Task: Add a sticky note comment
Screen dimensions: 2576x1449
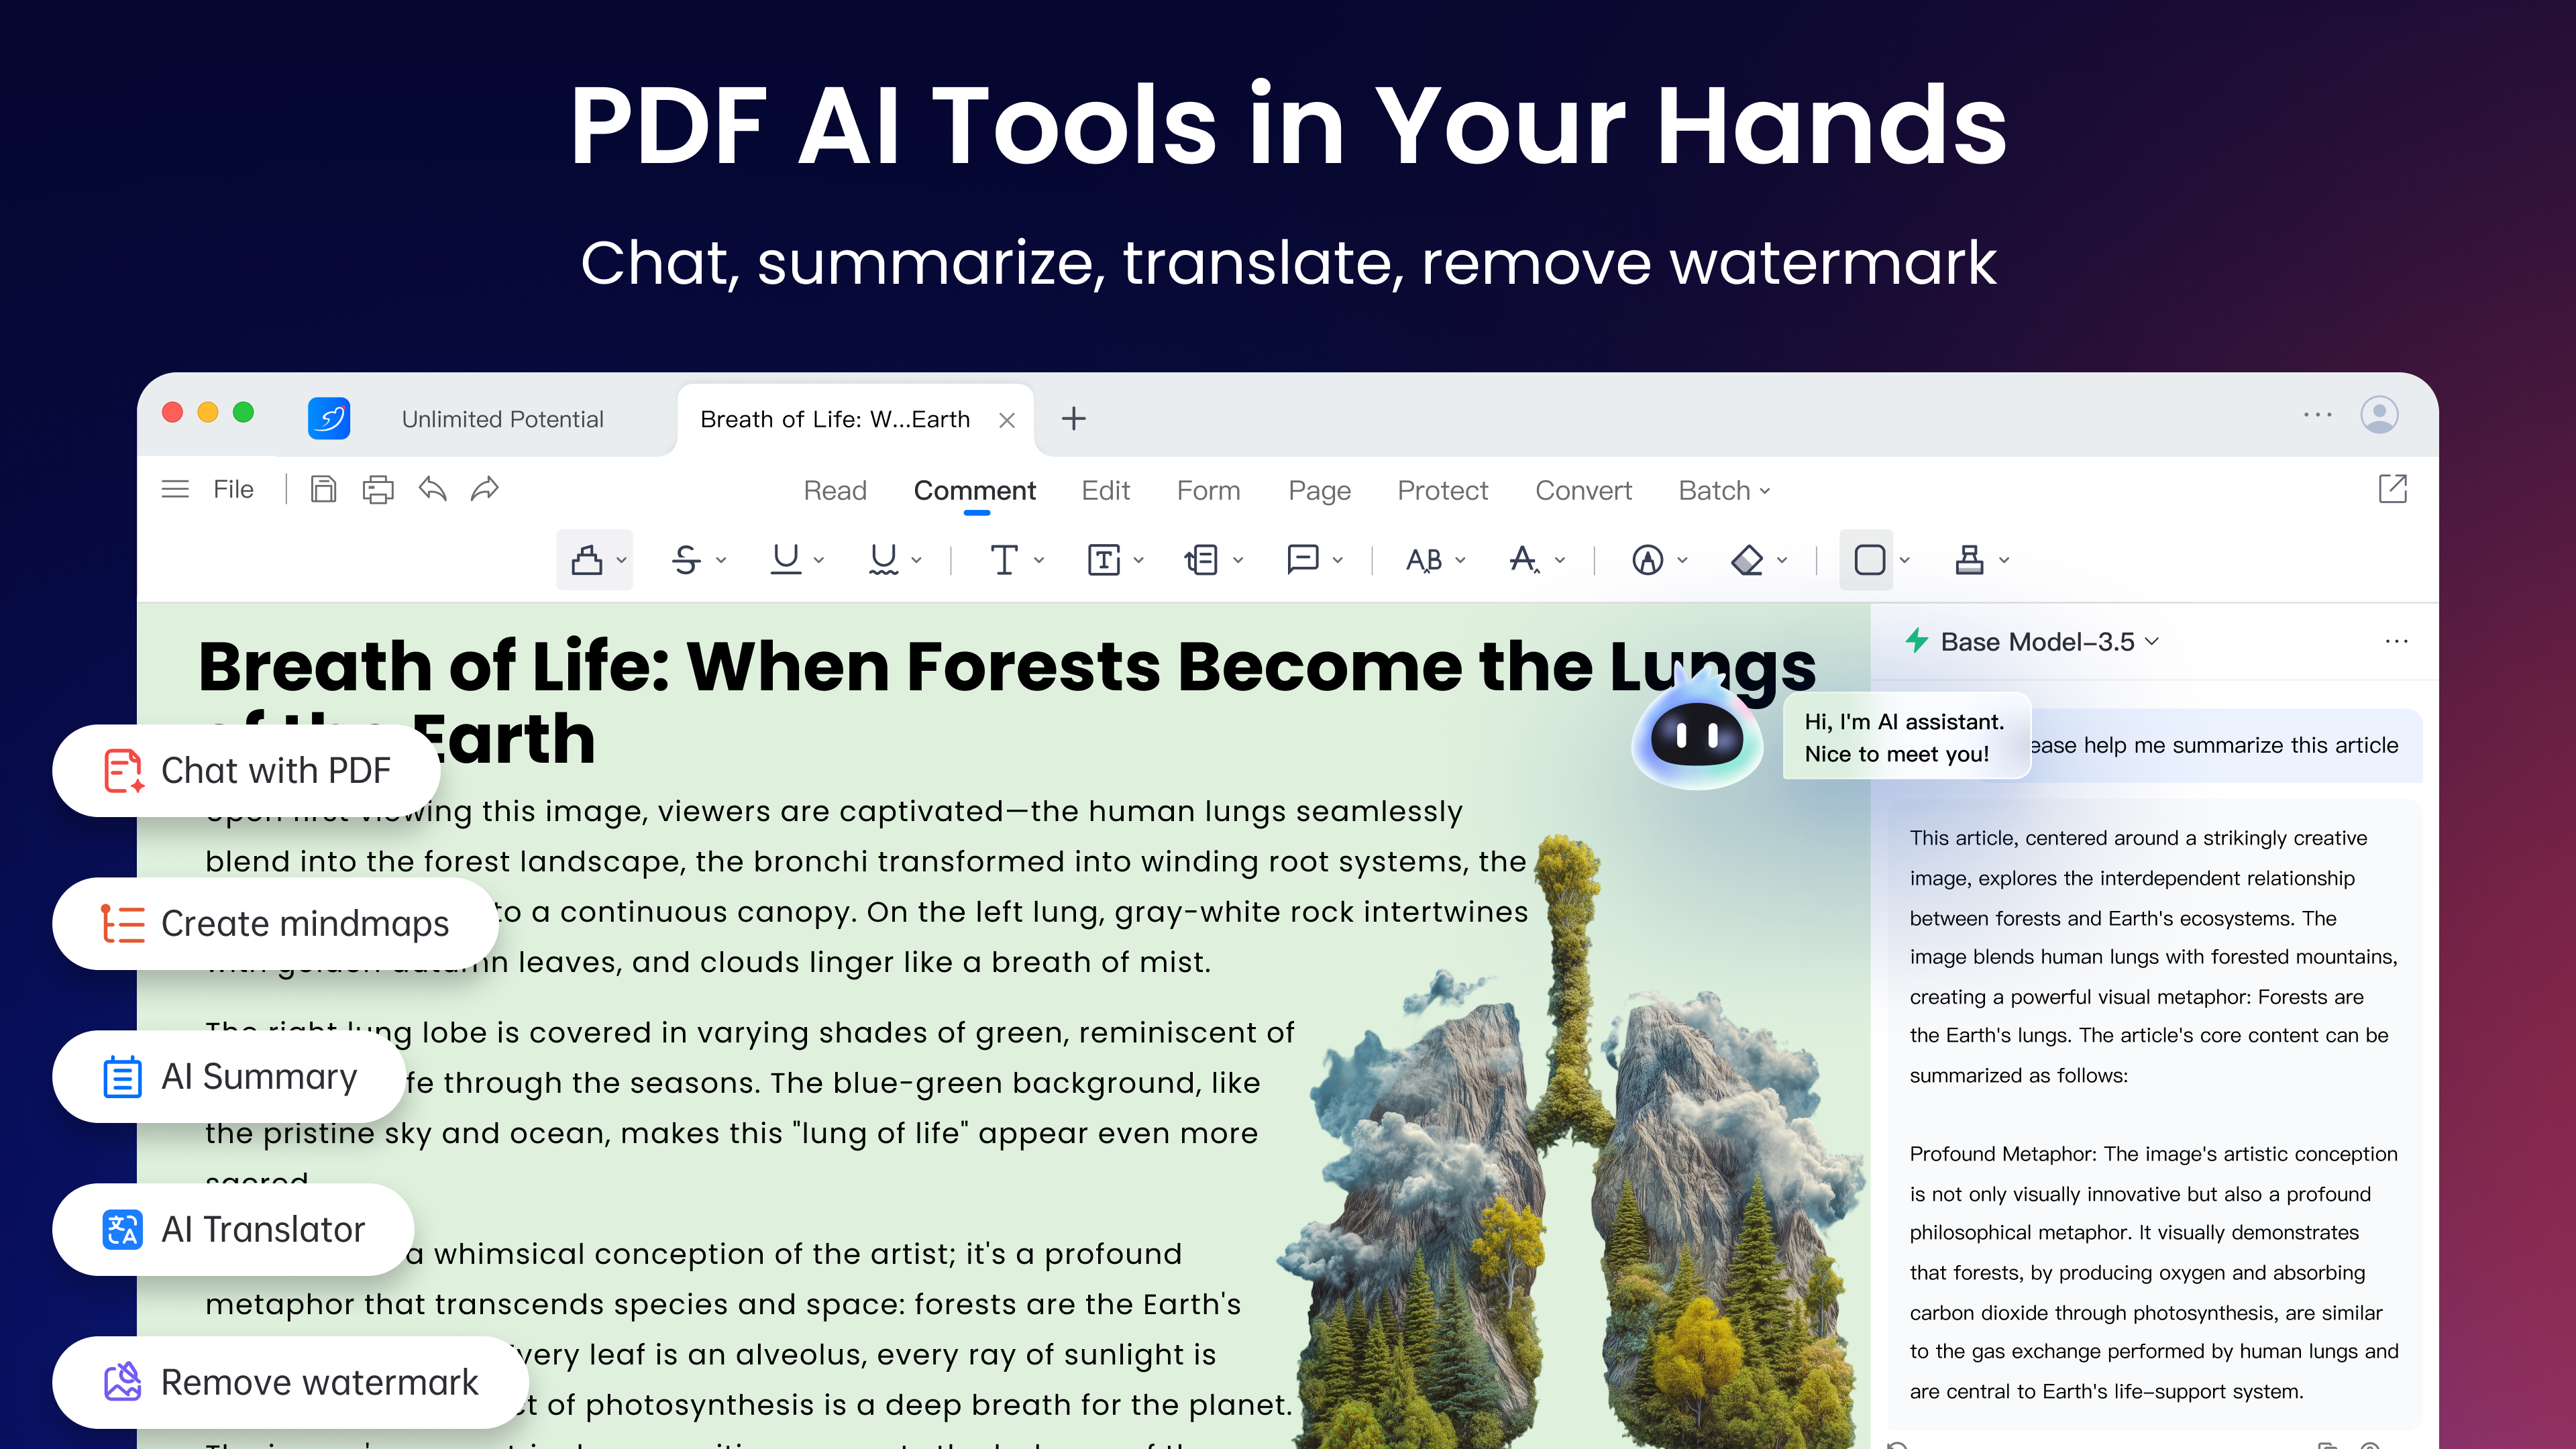Action: point(1302,559)
